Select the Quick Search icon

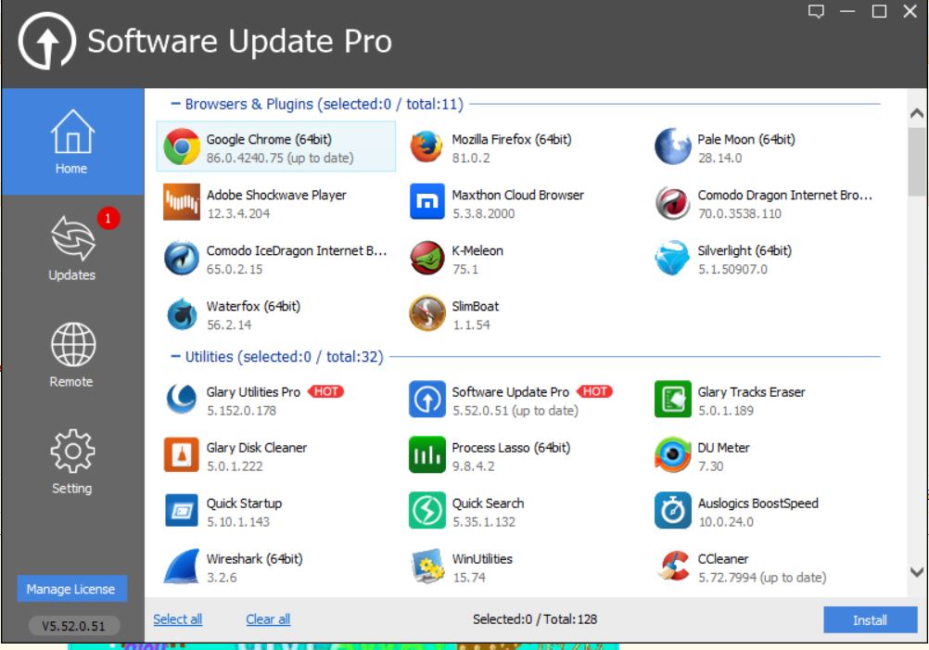click(x=426, y=510)
